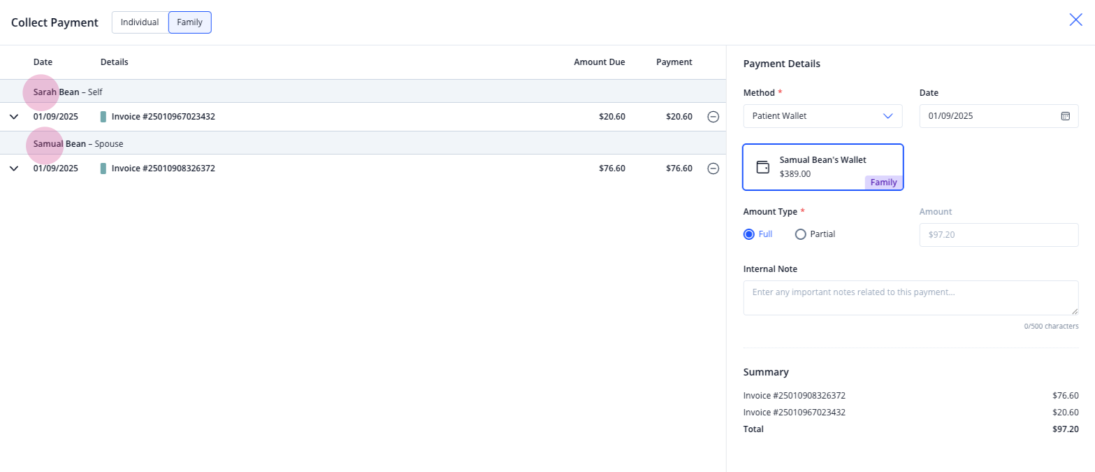Remove invoice #25010908326372 using its minus icon
Screen dimensions: 1095x472
(x=713, y=169)
